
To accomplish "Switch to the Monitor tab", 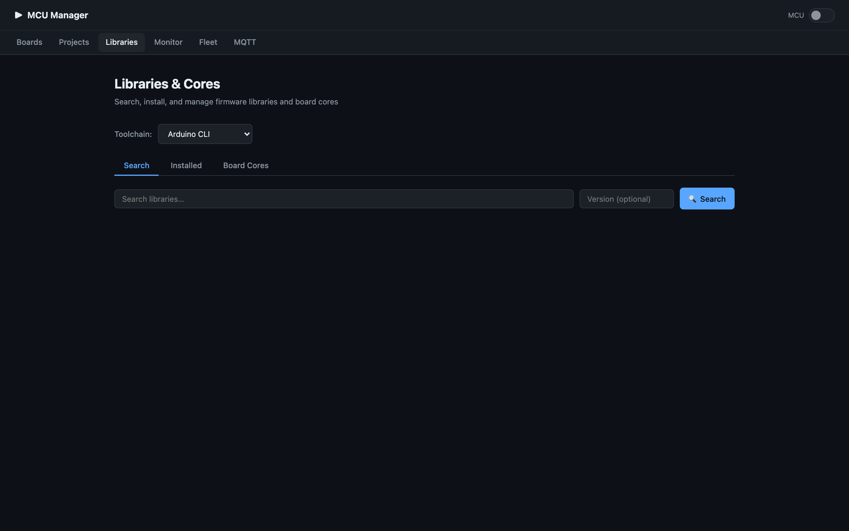I will pos(168,42).
